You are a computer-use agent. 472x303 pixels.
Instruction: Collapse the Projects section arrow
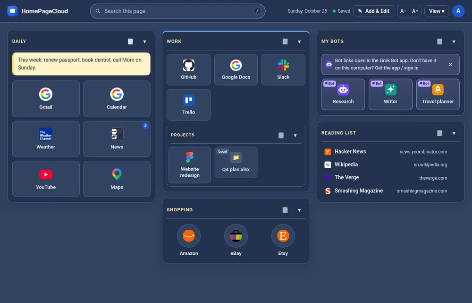pos(295,135)
